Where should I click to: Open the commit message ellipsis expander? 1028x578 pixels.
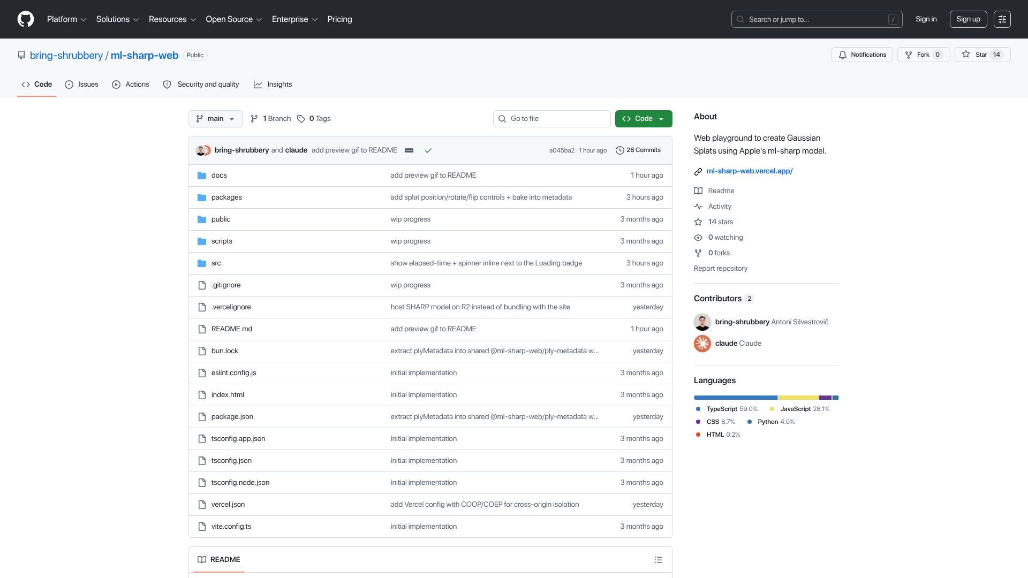(409, 150)
